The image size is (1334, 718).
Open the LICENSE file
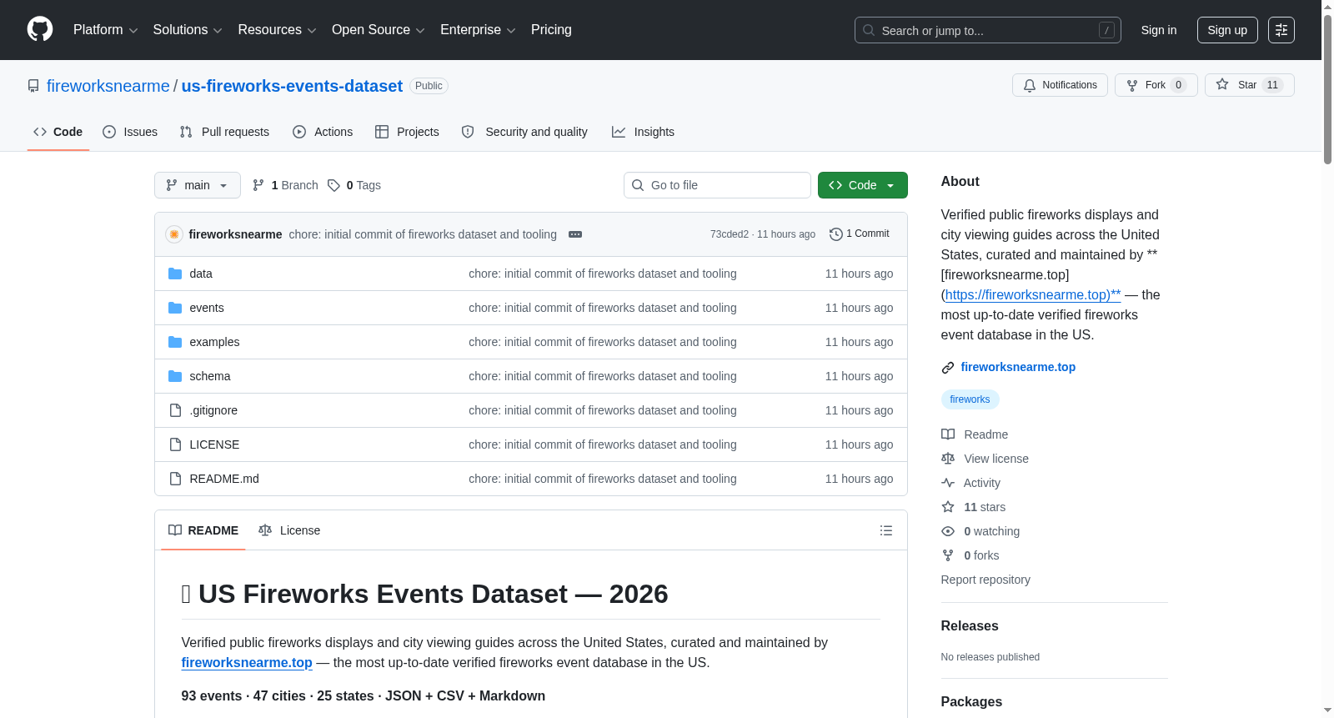[x=214, y=444]
